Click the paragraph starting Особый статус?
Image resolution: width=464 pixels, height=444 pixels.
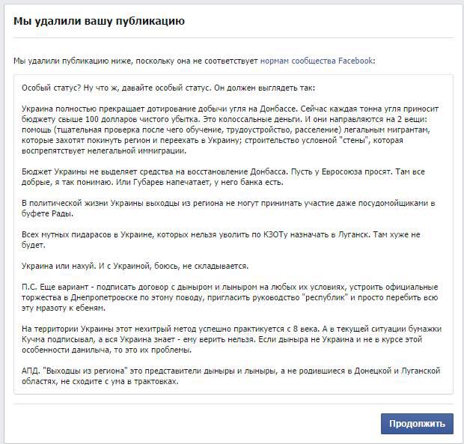[168, 88]
